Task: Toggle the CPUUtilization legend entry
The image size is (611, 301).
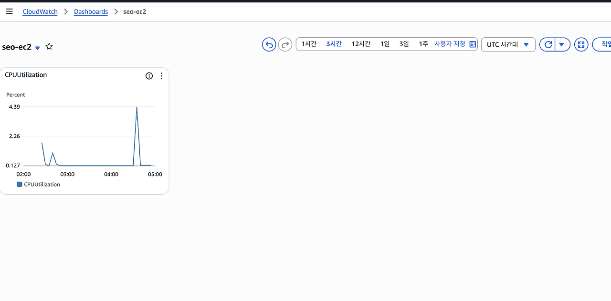Action: (x=38, y=184)
